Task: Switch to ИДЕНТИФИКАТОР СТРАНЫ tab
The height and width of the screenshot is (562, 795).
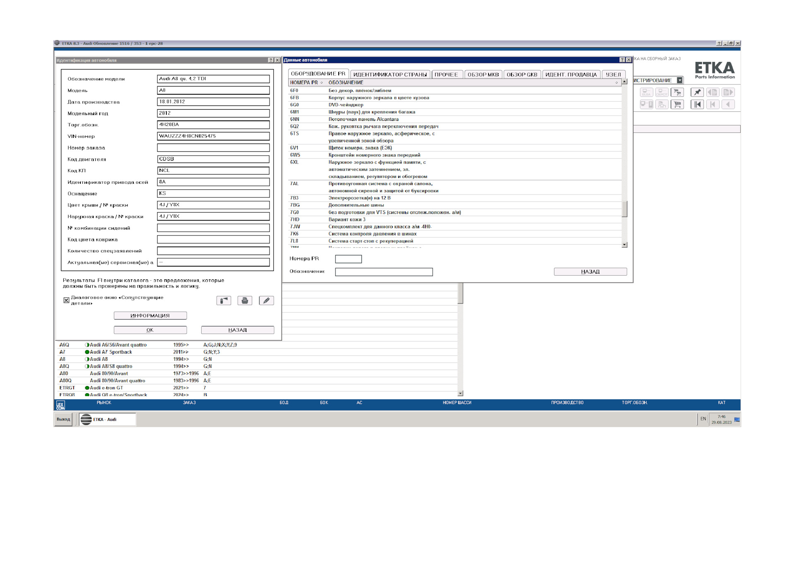Action: tap(390, 74)
